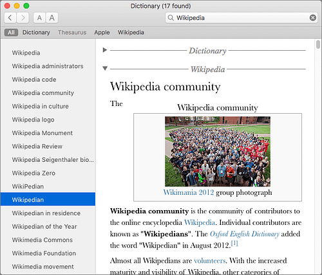This screenshot has height=275, width=322.
Task: Select Wikipedian in residence entry
Action: tap(48, 213)
